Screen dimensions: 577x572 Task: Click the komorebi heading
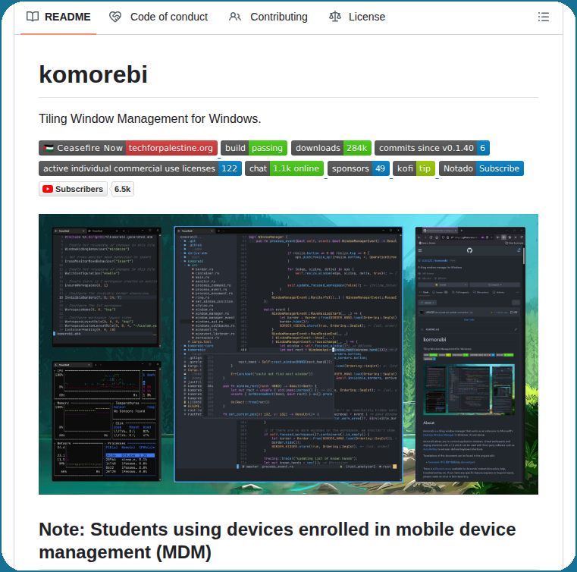point(93,74)
